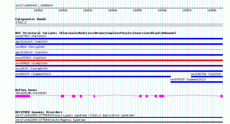This screenshot has height=124, width=230.
Task: Select the nsv1057803 (Coe2014) label
Action: (x=31, y=58)
